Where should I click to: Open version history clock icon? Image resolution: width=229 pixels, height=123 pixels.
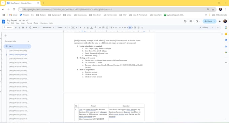coord(185,21)
